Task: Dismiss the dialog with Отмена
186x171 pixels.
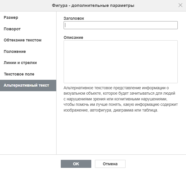Action: (x=110, y=164)
